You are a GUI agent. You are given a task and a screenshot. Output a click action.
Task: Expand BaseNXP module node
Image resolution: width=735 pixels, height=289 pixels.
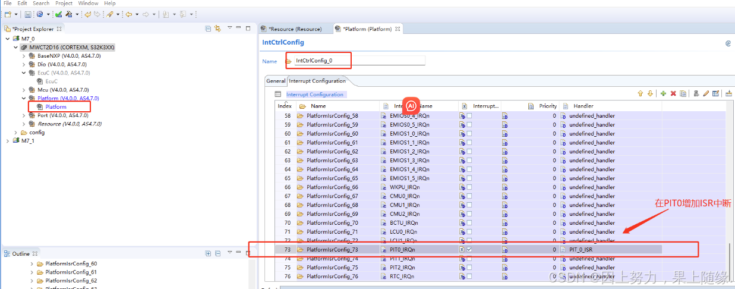pyautogui.click(x=24, y=56)
